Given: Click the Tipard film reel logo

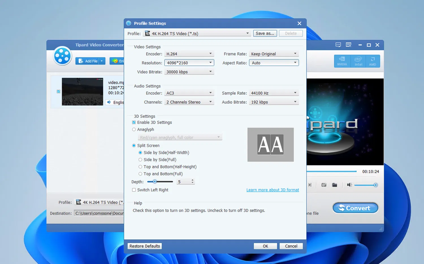Looking at the screenshot, I should tap(62, 56).
